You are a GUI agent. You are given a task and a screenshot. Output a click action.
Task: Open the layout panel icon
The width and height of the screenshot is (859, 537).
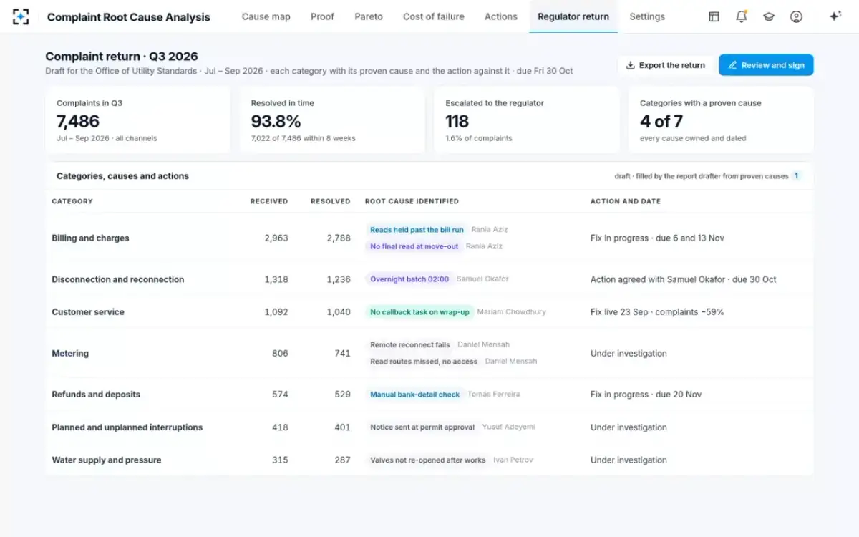tap(714, 16)
